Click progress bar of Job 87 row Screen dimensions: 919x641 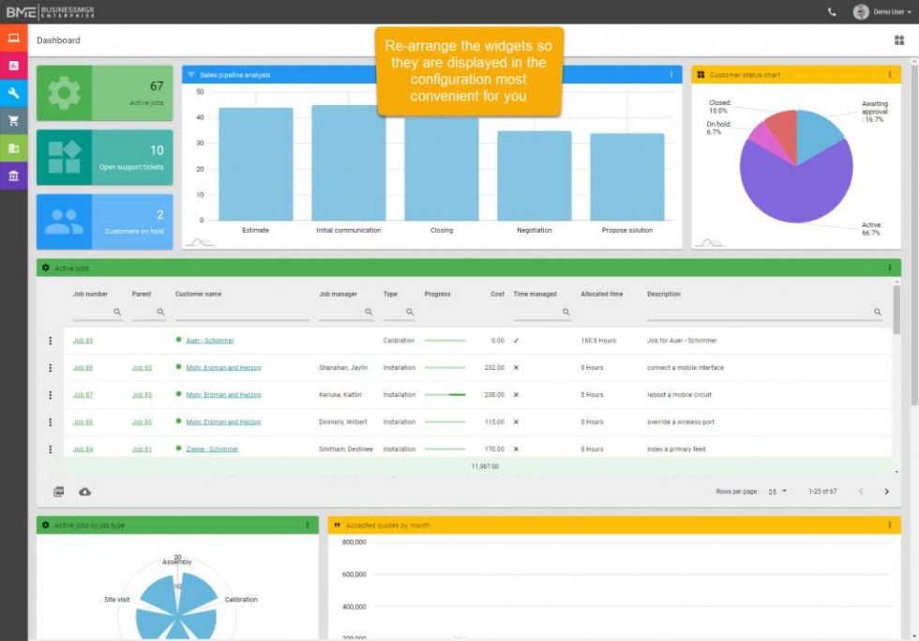444,395
